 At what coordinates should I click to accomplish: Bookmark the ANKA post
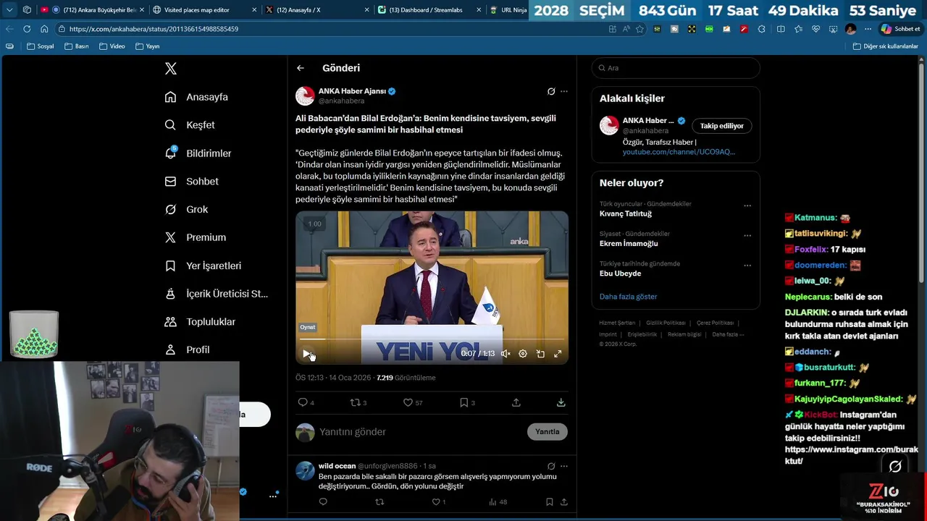point(467,402)
